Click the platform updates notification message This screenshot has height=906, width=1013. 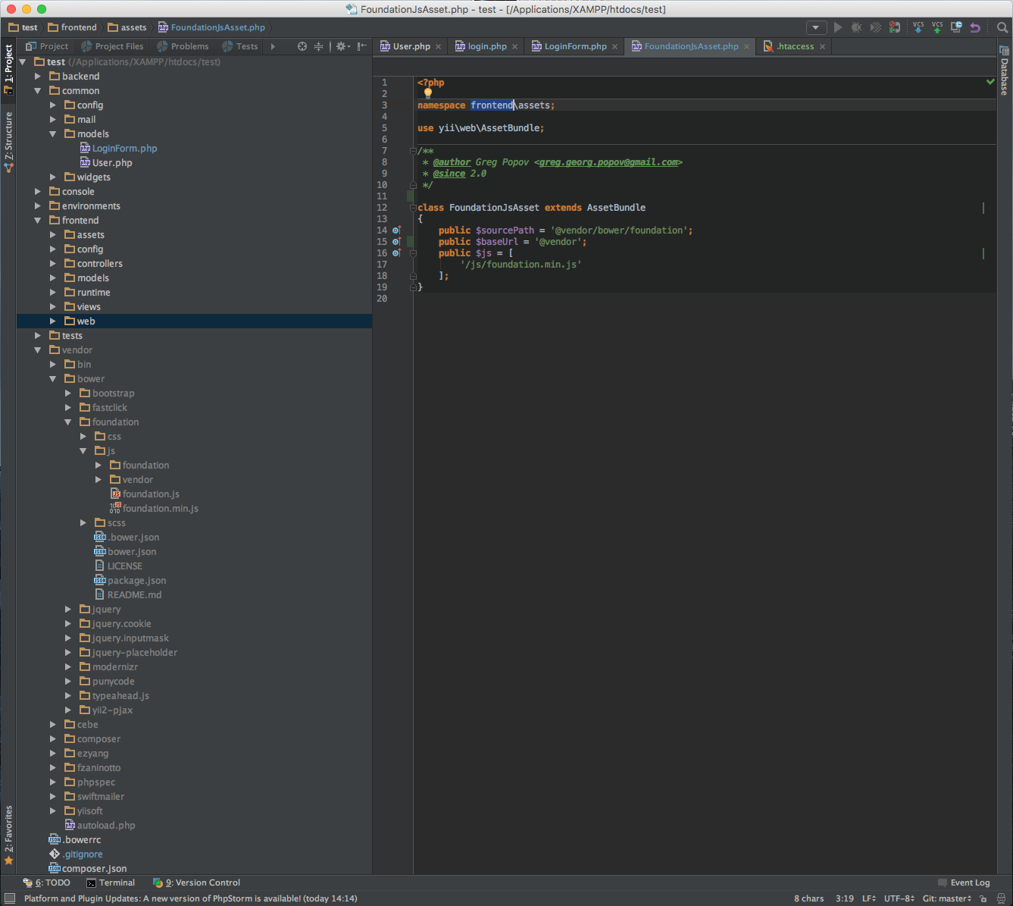pyautogui.click(x=190, y=898)
